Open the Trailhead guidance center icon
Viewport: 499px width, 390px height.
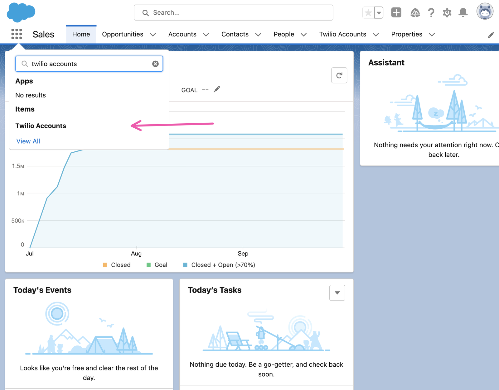[415, 12]
